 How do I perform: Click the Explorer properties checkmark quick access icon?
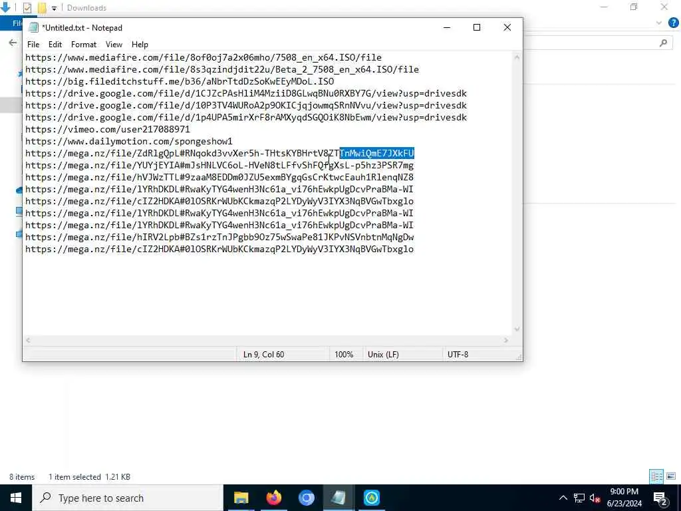27,8
